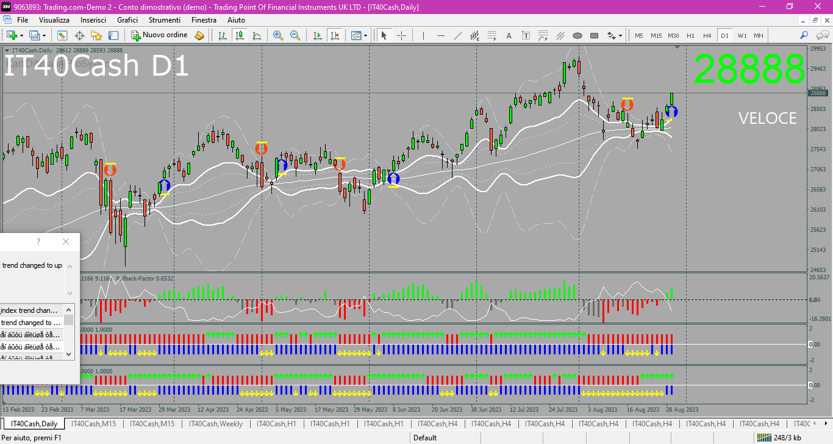Click the Default profile in status bar
The image size is (833, 444).
(425, 437)
